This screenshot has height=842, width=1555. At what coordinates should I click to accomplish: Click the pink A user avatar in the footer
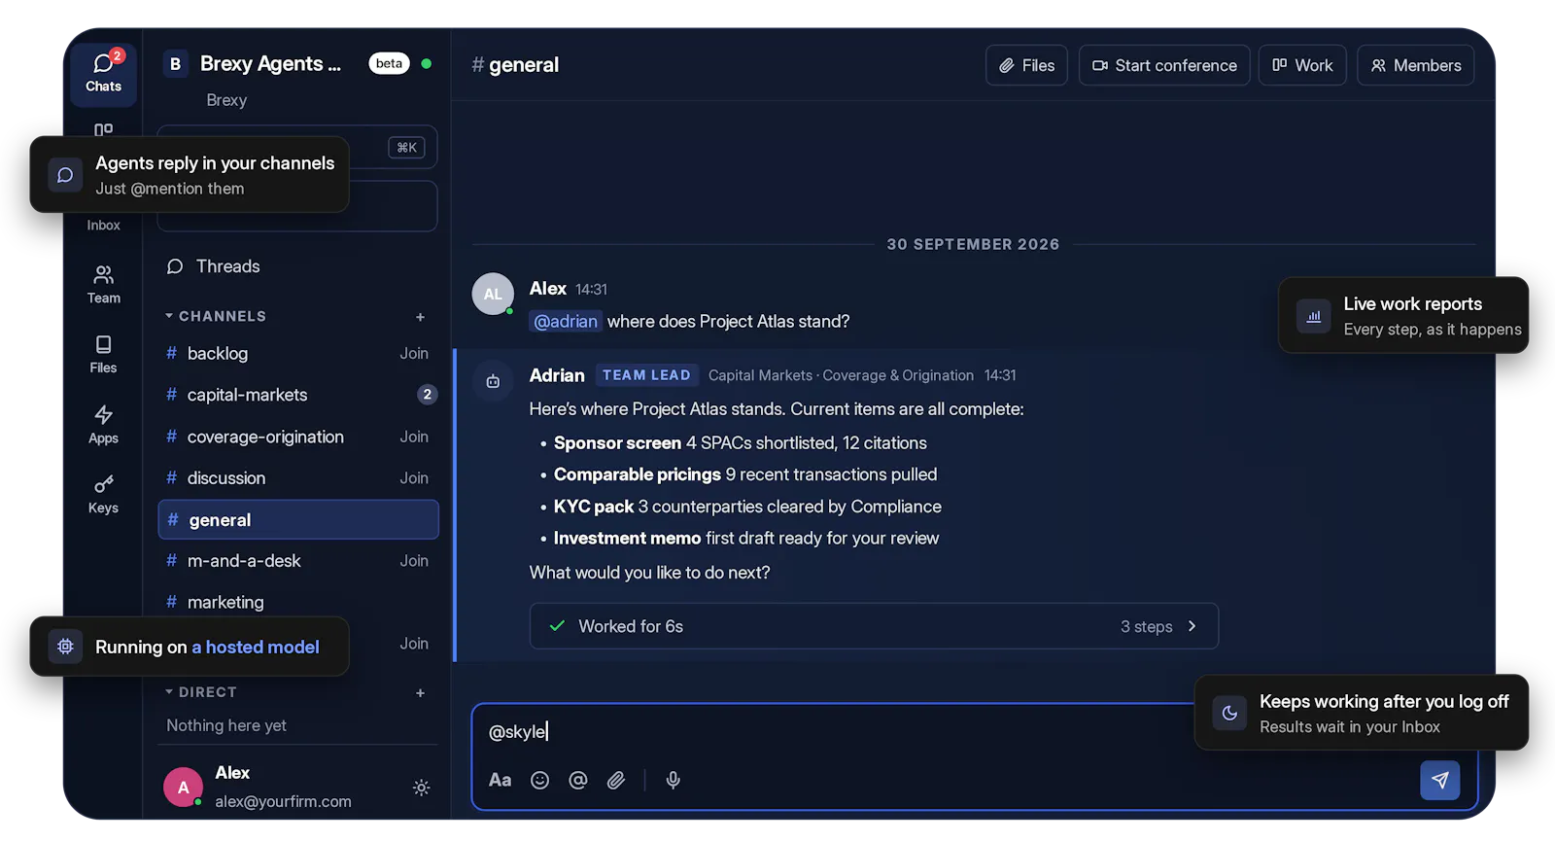coord(183,788)
